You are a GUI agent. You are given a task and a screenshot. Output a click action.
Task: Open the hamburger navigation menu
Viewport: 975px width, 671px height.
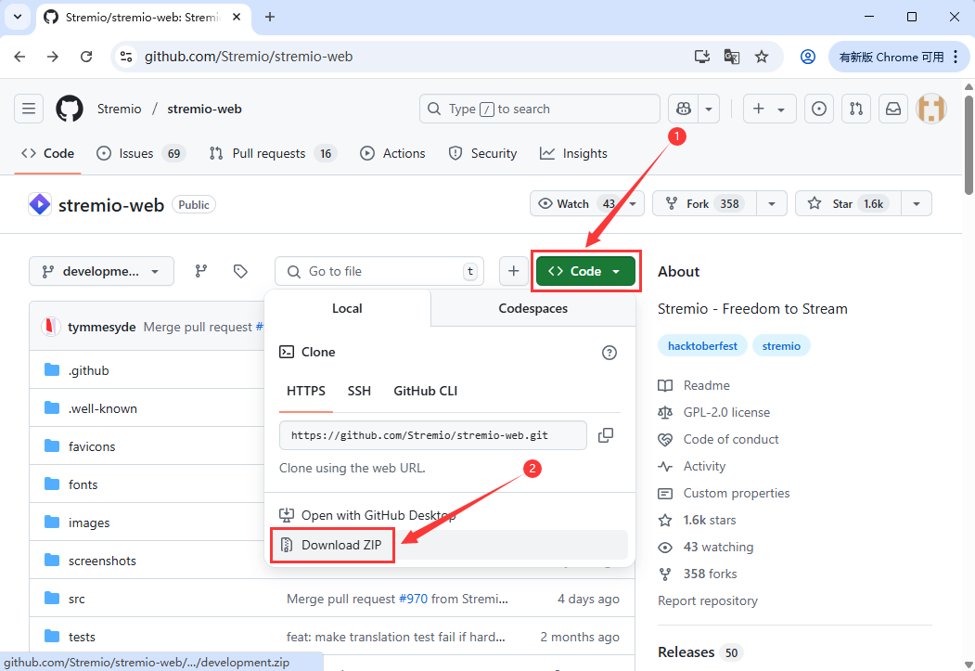pos(29,109)
